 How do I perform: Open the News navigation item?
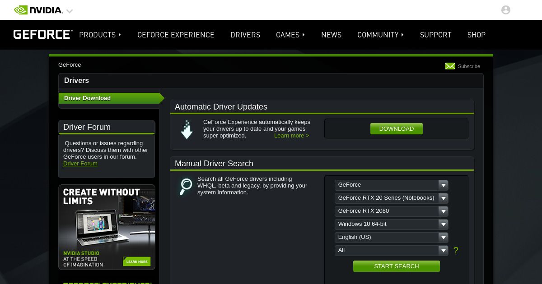(x=332, y=35)
